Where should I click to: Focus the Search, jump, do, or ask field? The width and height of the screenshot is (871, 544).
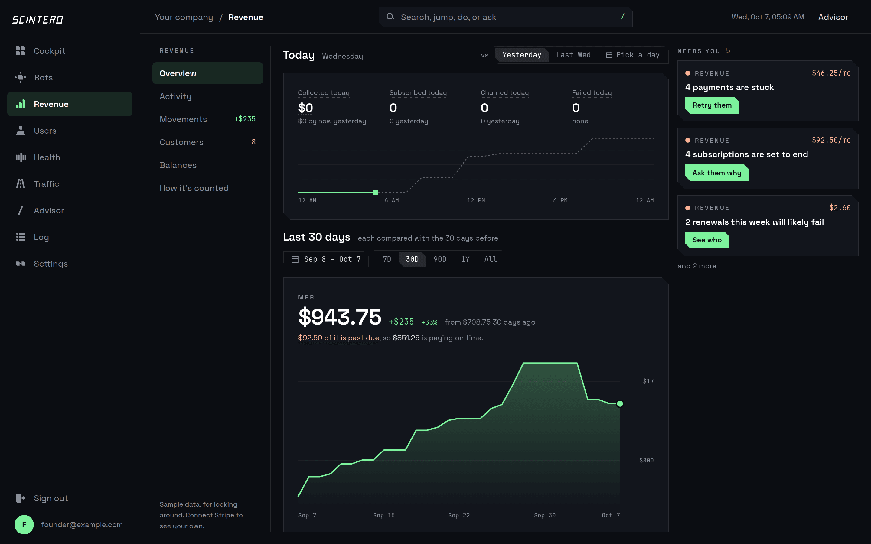coord(505,17)
